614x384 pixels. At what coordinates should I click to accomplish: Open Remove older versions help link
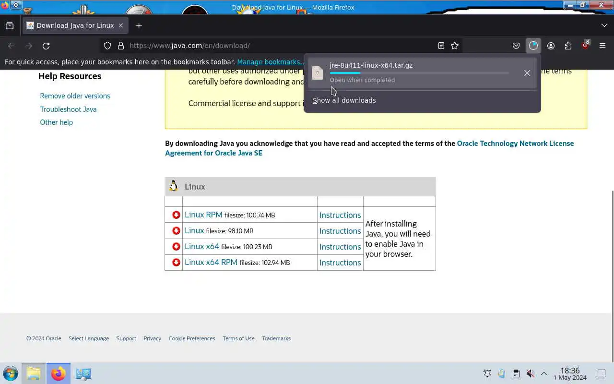tap(75, 96)
